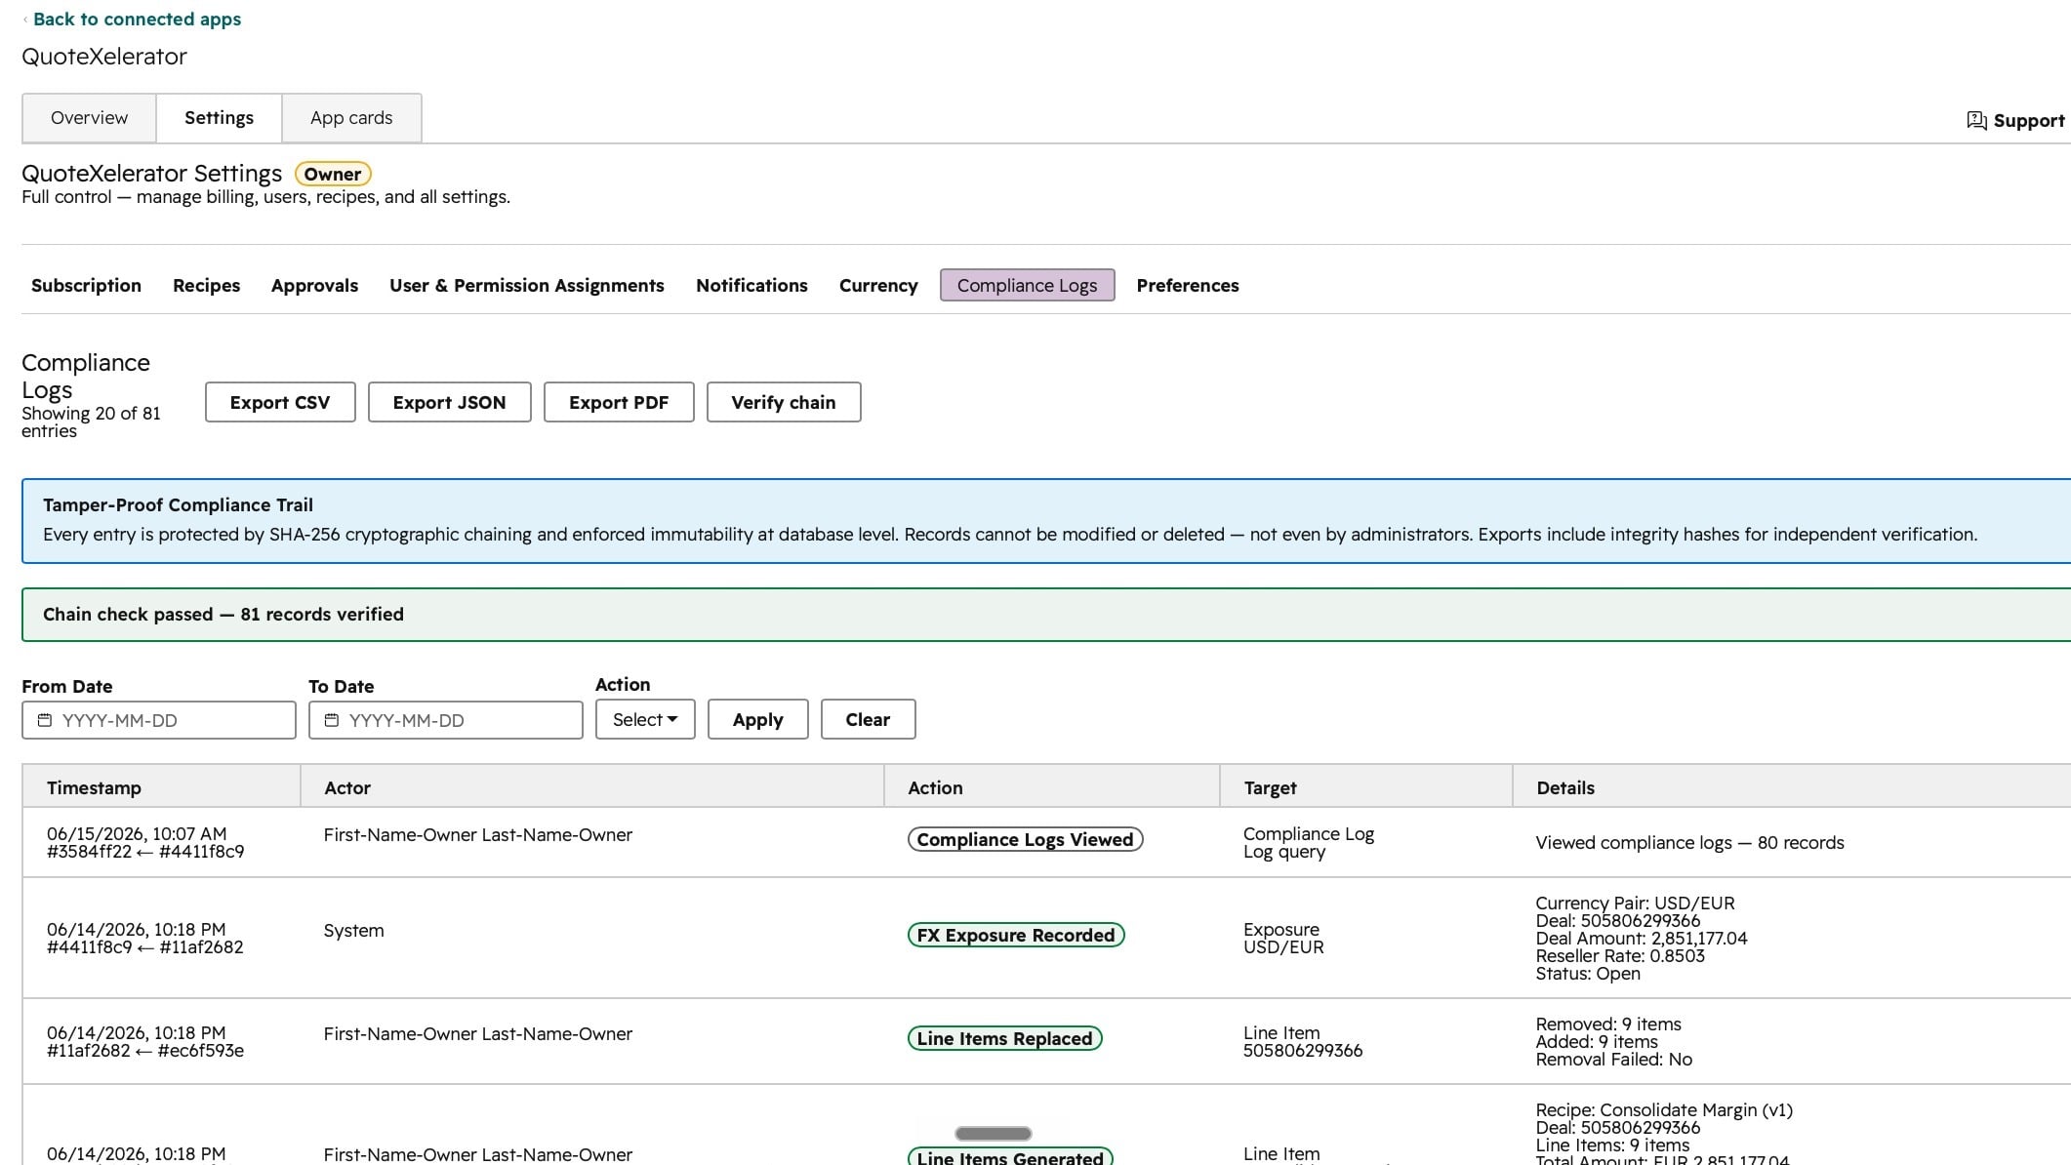
Task: Switch to the Overview tab
Action: click(x=89, y=118)
